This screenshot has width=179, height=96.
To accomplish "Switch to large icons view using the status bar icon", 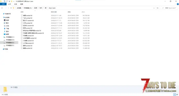I will coord(177,94).
